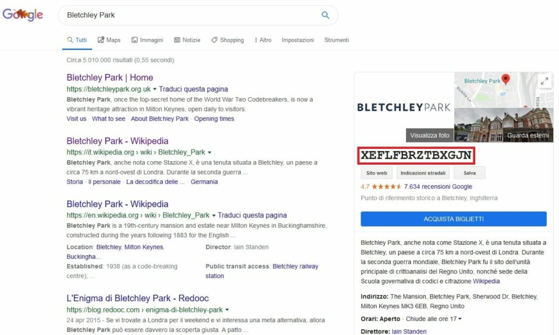
Task: Click the Google logo
Action: point(23,14)
